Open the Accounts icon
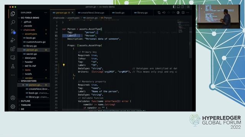This screenshot has width=245, height=137. pyautogui.click(x=13, y=98)
